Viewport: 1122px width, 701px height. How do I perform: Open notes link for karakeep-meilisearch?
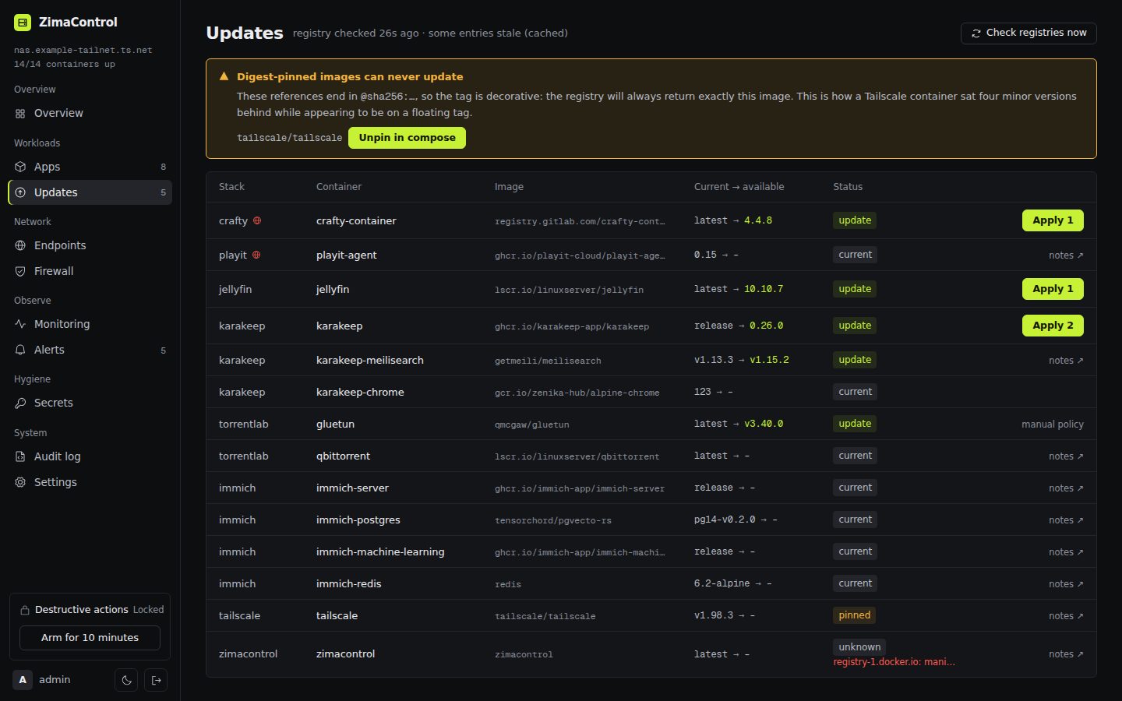[1066, 361]
